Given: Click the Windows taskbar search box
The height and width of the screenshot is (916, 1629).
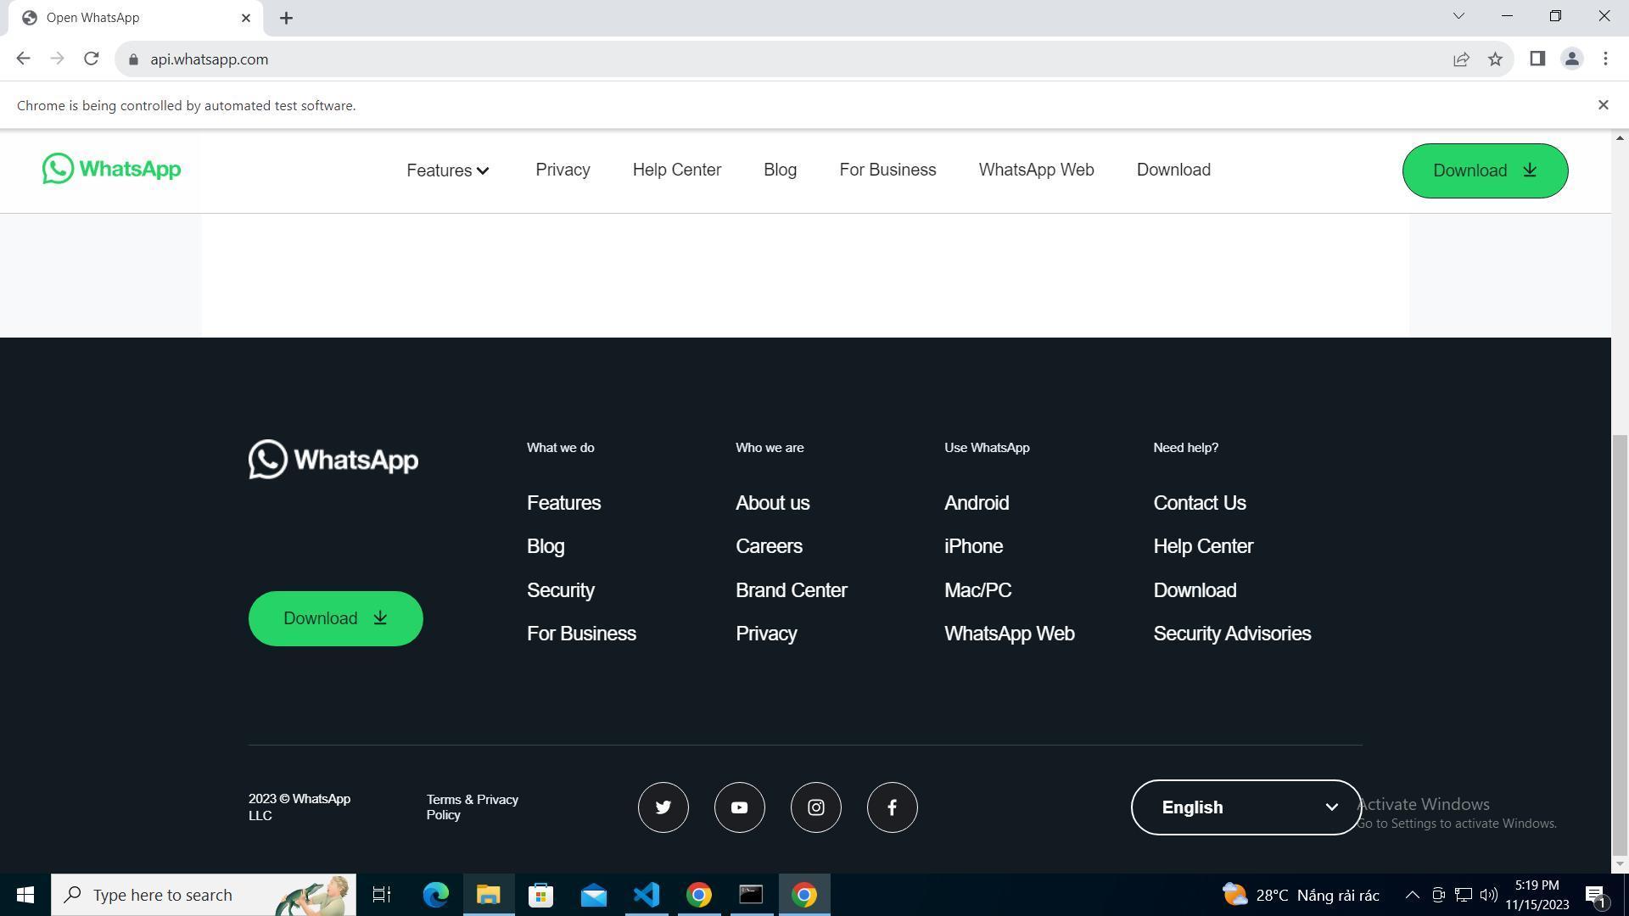Looking at the screenshot, I should (x=204, y=895).
